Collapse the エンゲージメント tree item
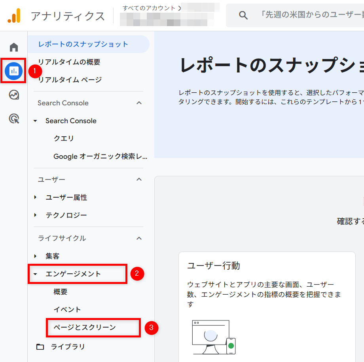Image resolution: width=364 pixels, height=362 pixels. coord(35,274)
